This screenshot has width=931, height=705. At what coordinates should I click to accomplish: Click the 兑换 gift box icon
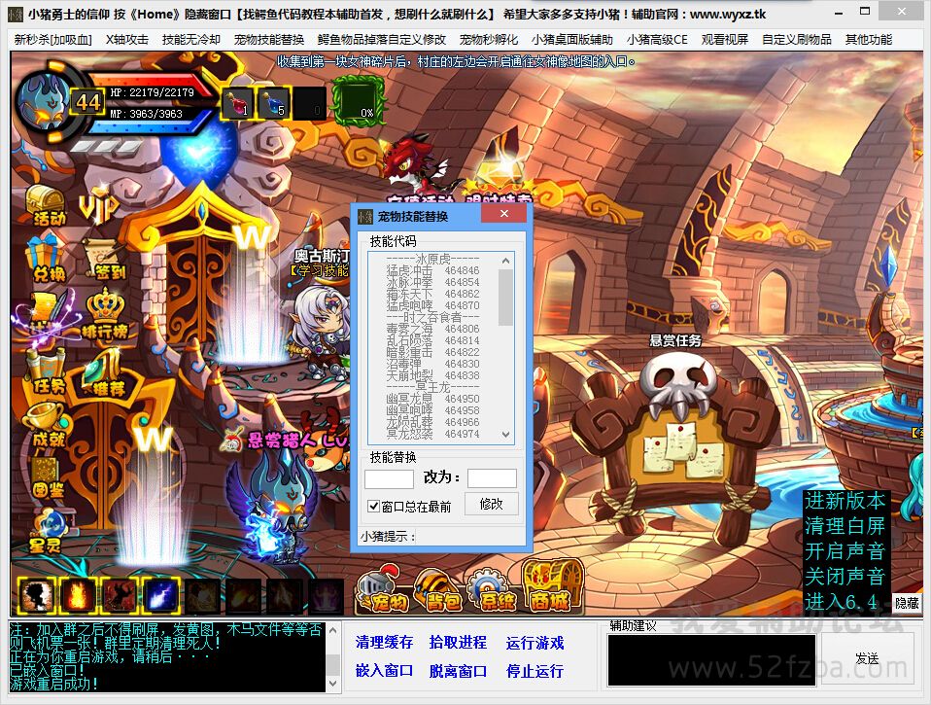(46, 257)
